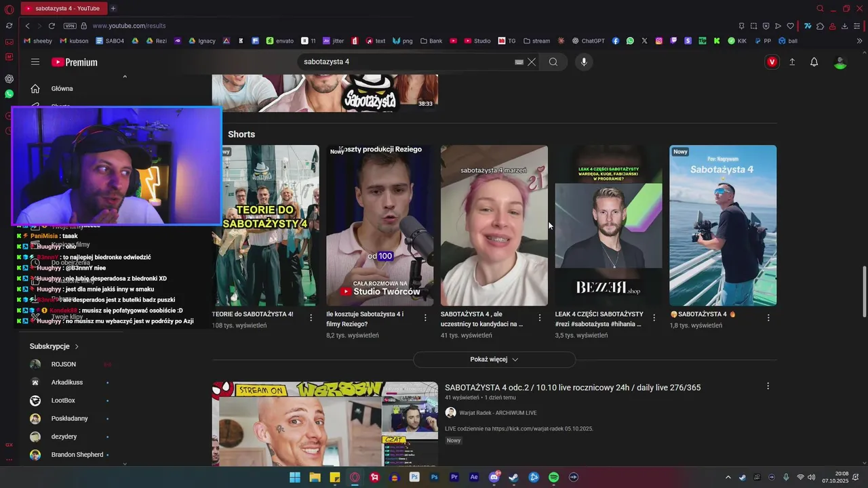Image resolution: width=868 pixels, height=488 pixels.
Task: Play the Warjat Radek STREAM ON thumbnail
Action: coord(325,424)
